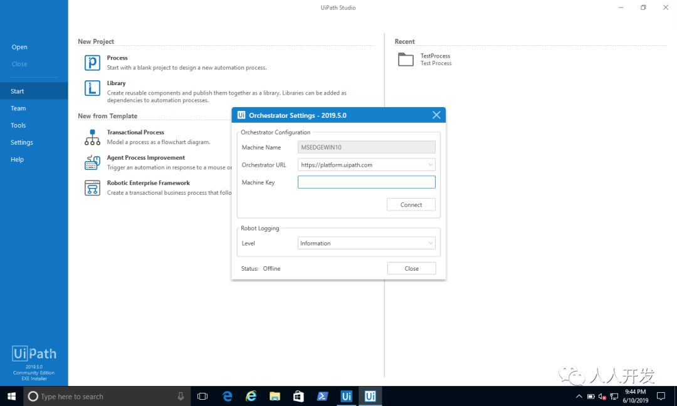
Task: Show hidden system tray icons
Action: tap(579, 396)
